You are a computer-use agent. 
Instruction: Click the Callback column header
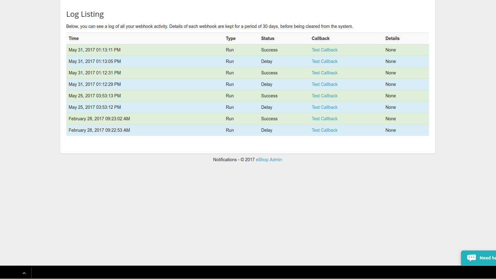321,38
